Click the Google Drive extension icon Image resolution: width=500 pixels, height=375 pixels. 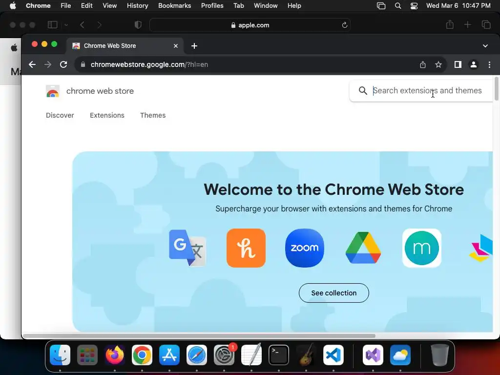pos(363,248)
